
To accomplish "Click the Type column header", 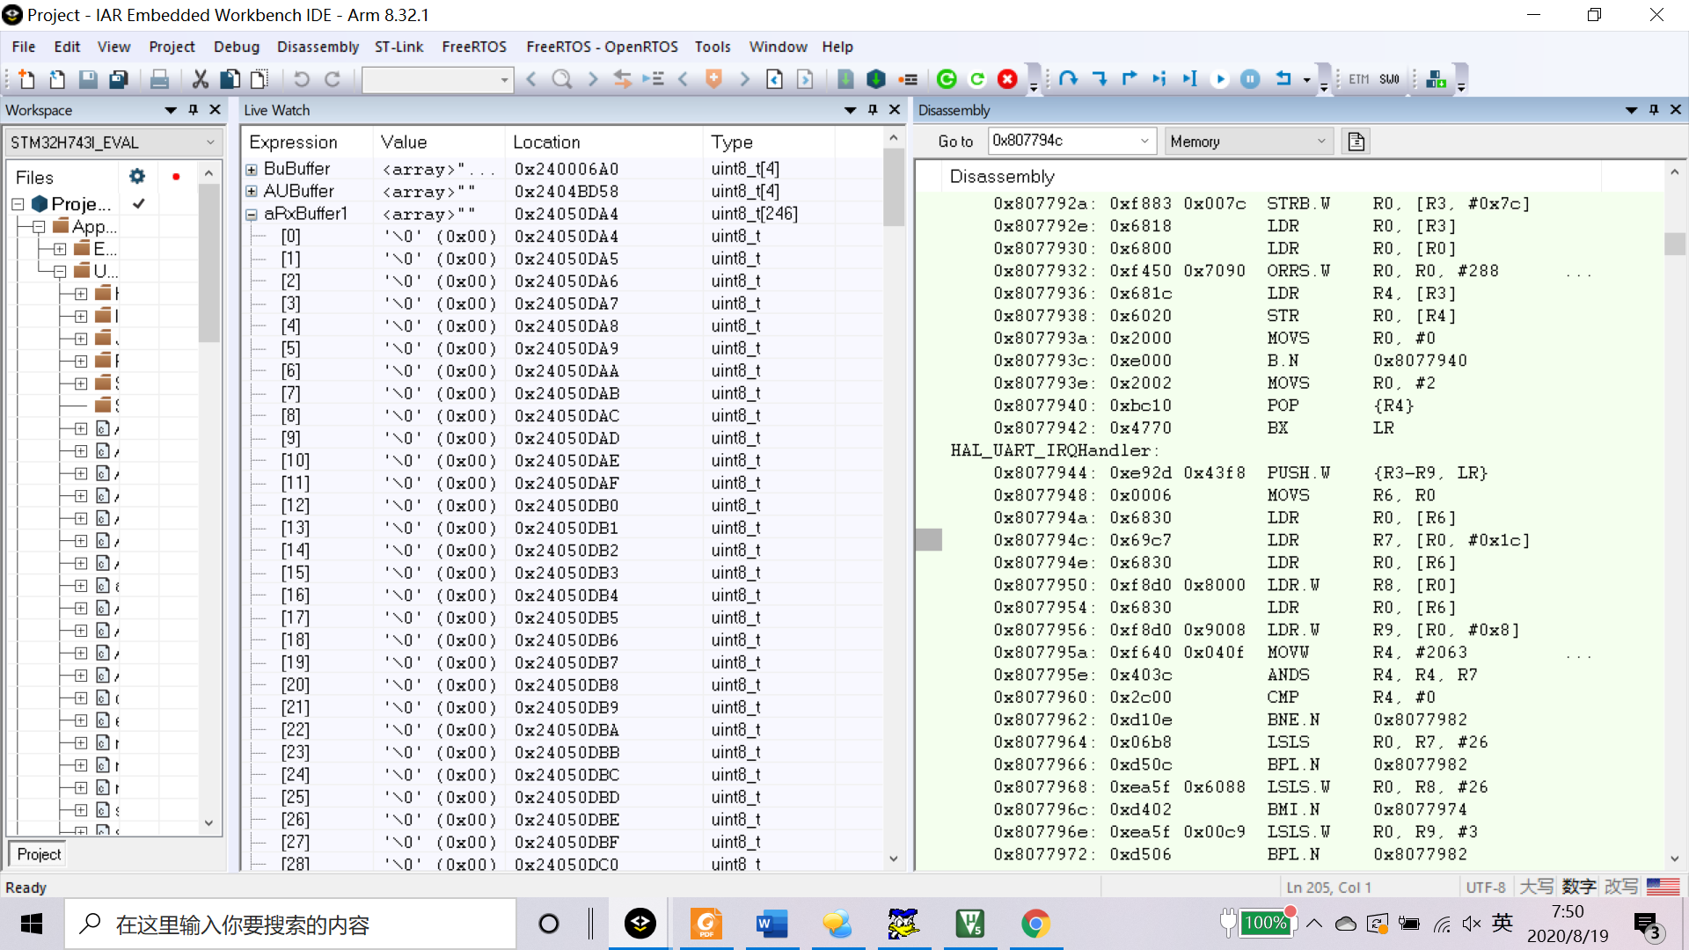I will 769,142.
